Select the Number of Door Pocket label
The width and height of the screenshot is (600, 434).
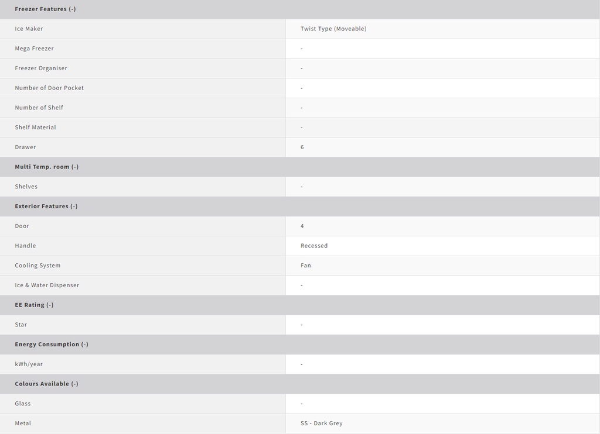pos(49,88)
